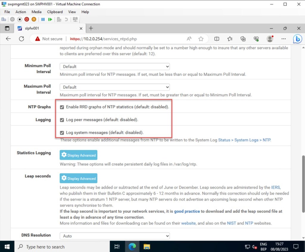Image resolution: width=305 pixels, height=252 pixels.
Task: Click the red Shut Down VM icon
Action: (x=27, y=19)
